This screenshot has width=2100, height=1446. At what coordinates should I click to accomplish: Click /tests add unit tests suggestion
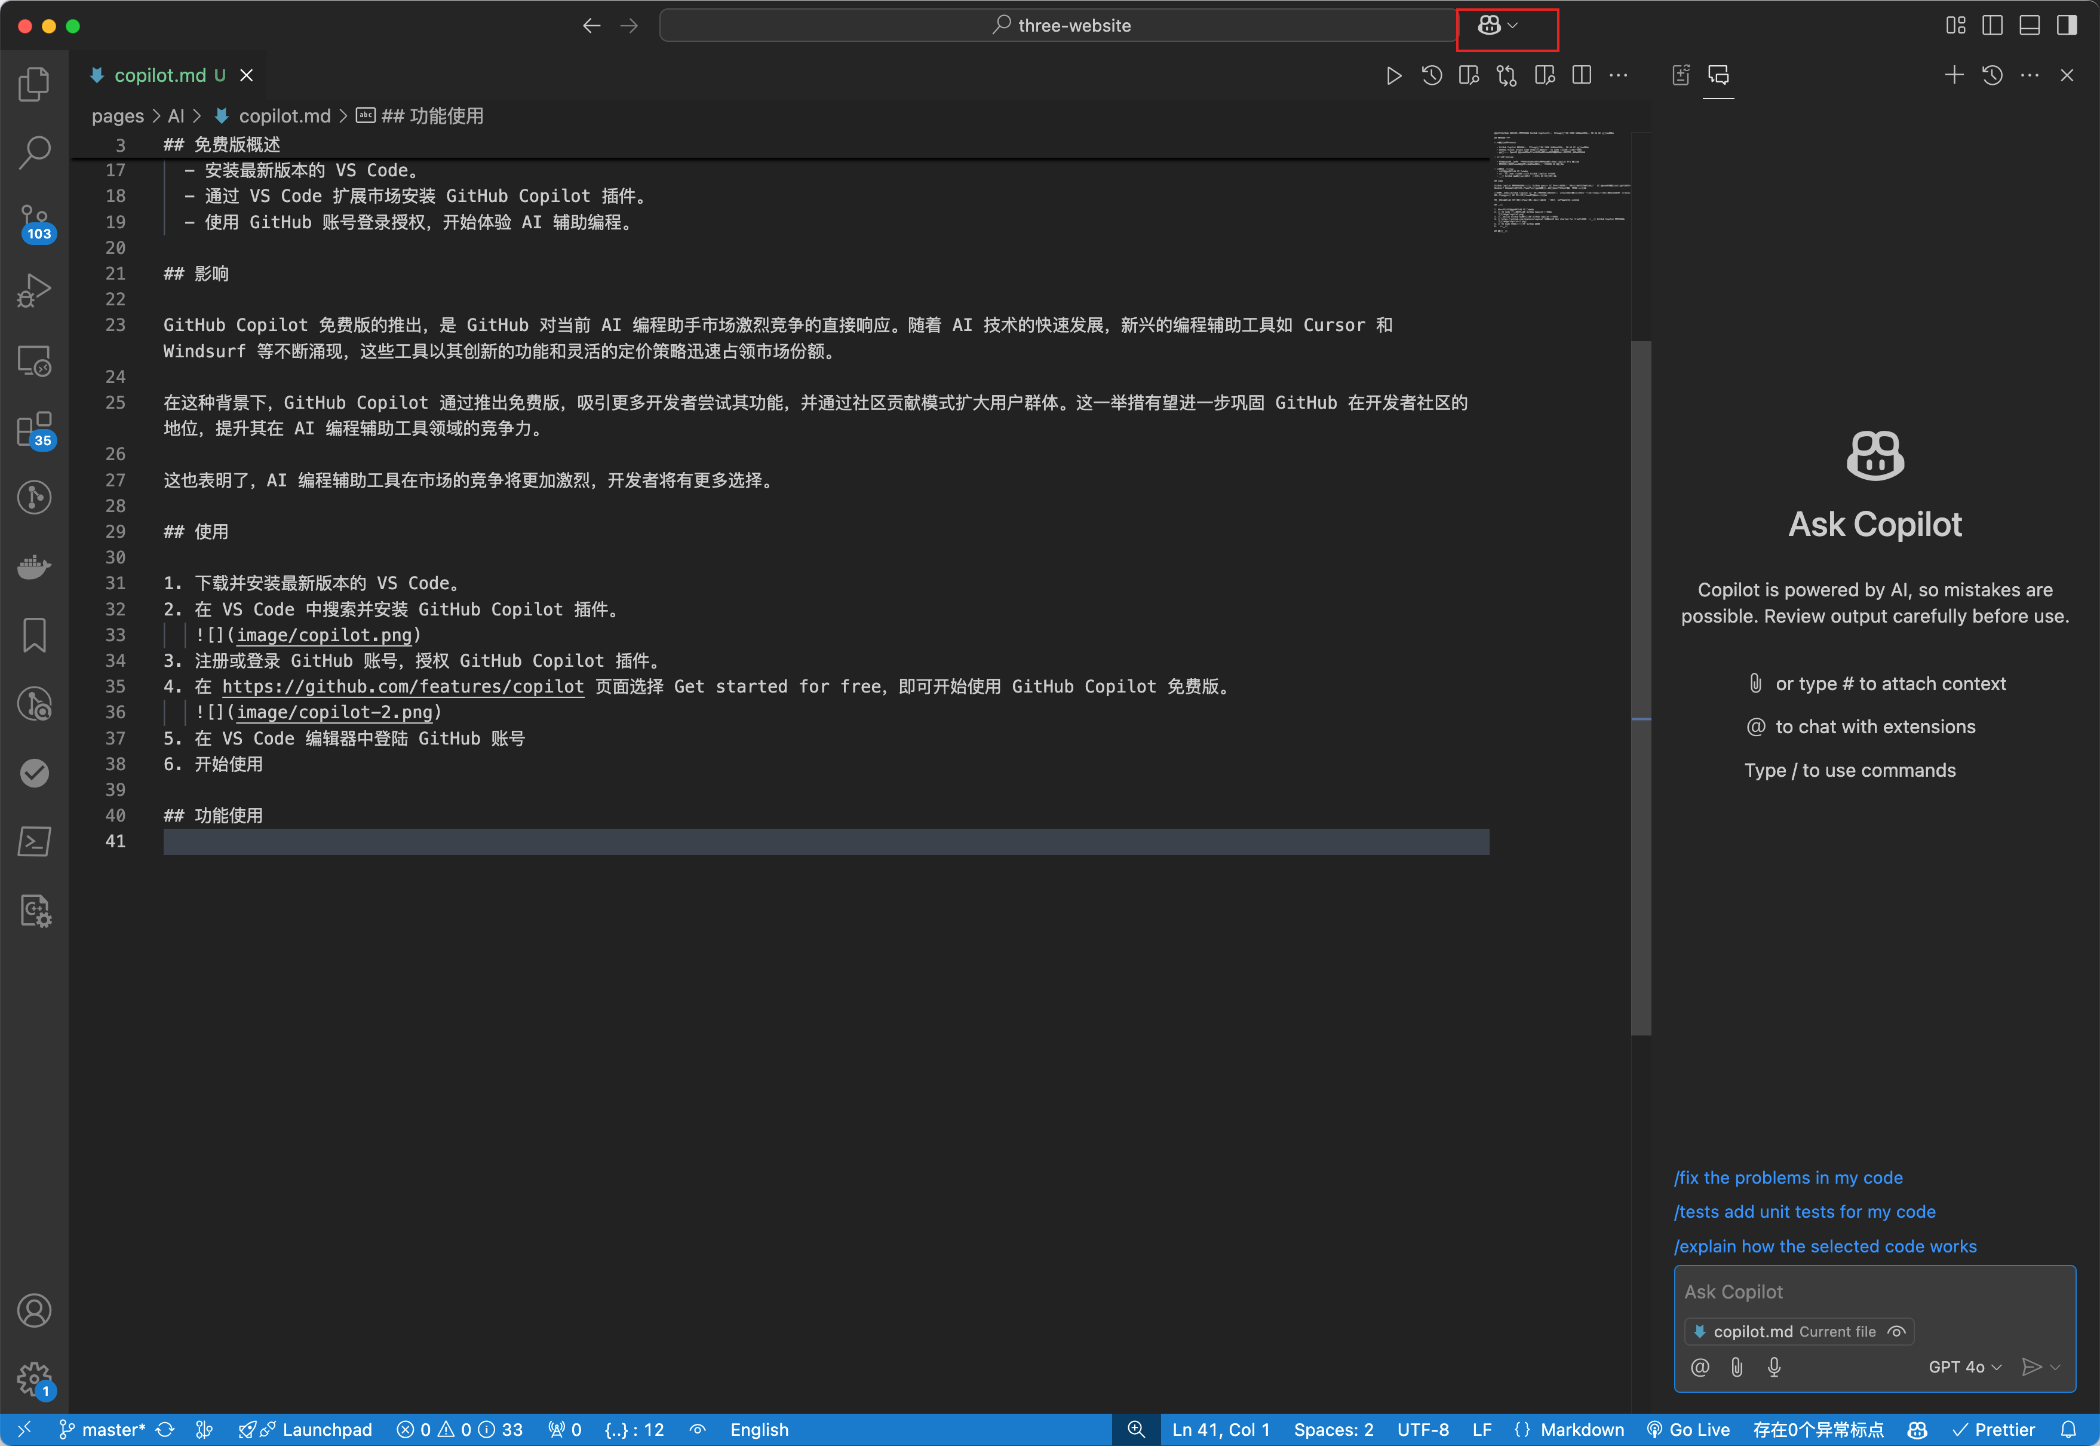(1804, 1212)
